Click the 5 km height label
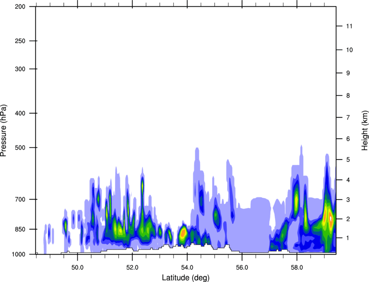The image size is (369, 282). (x=348, y=160)
